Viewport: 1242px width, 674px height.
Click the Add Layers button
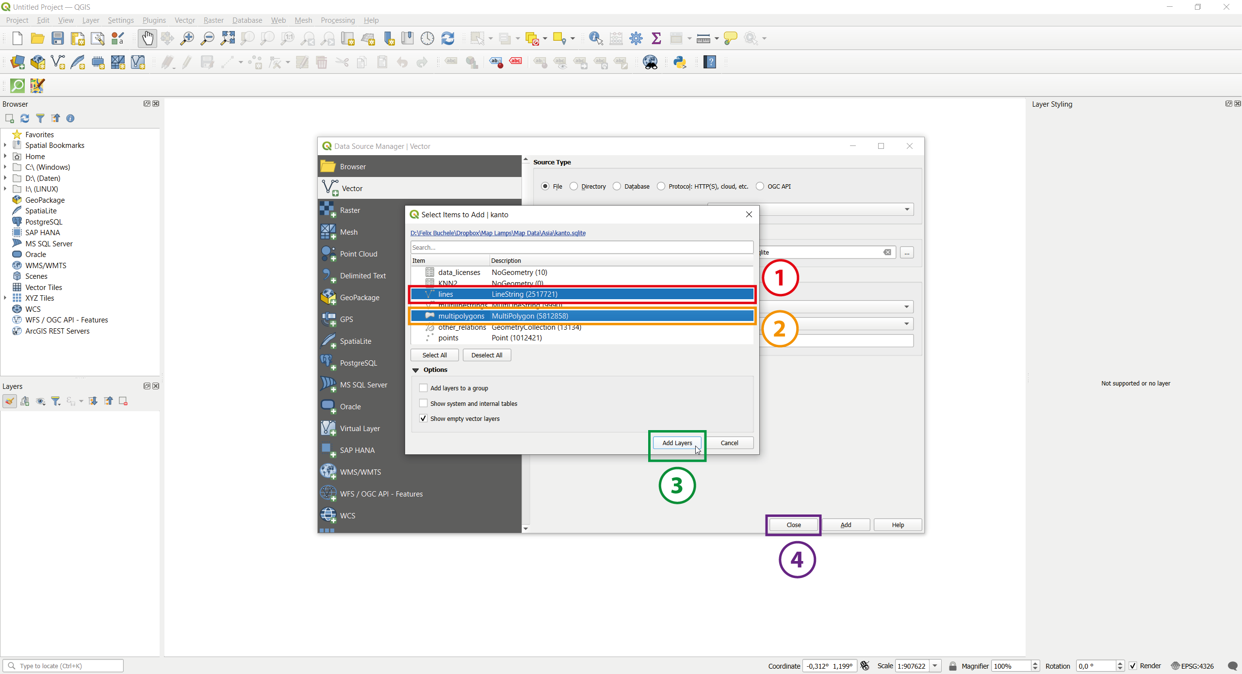click(677, 443)
